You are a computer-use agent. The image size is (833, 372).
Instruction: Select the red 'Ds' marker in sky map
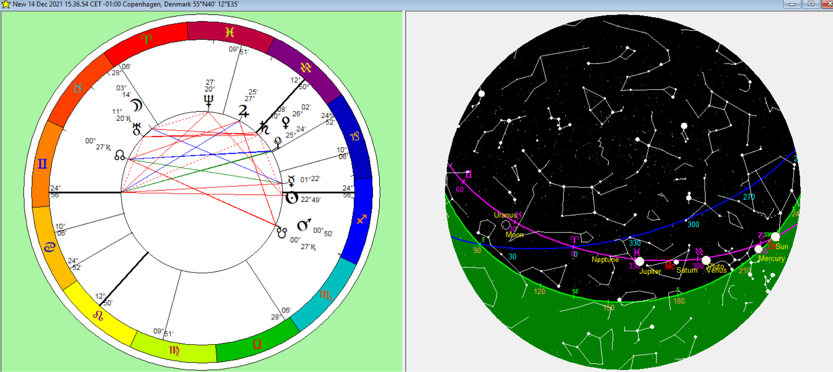(772, 246)
